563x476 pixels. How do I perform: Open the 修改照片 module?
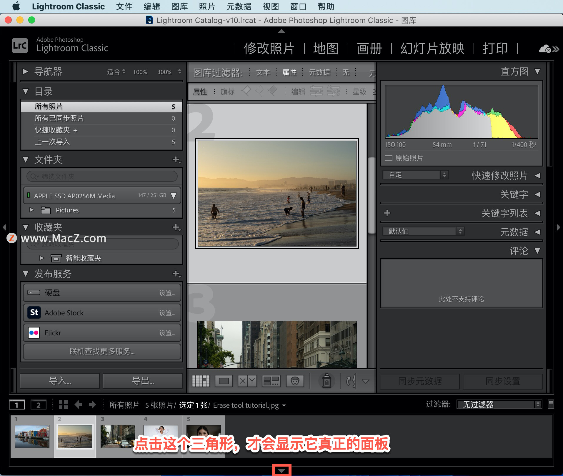coord(269,49)
